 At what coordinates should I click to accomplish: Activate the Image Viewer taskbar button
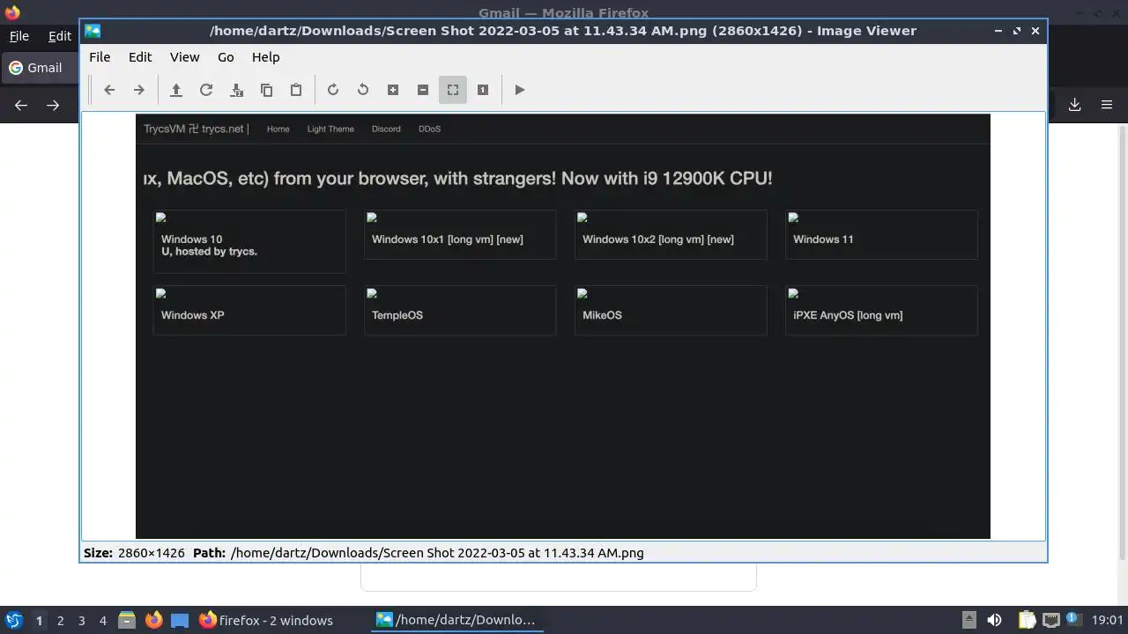coord(456,620)
